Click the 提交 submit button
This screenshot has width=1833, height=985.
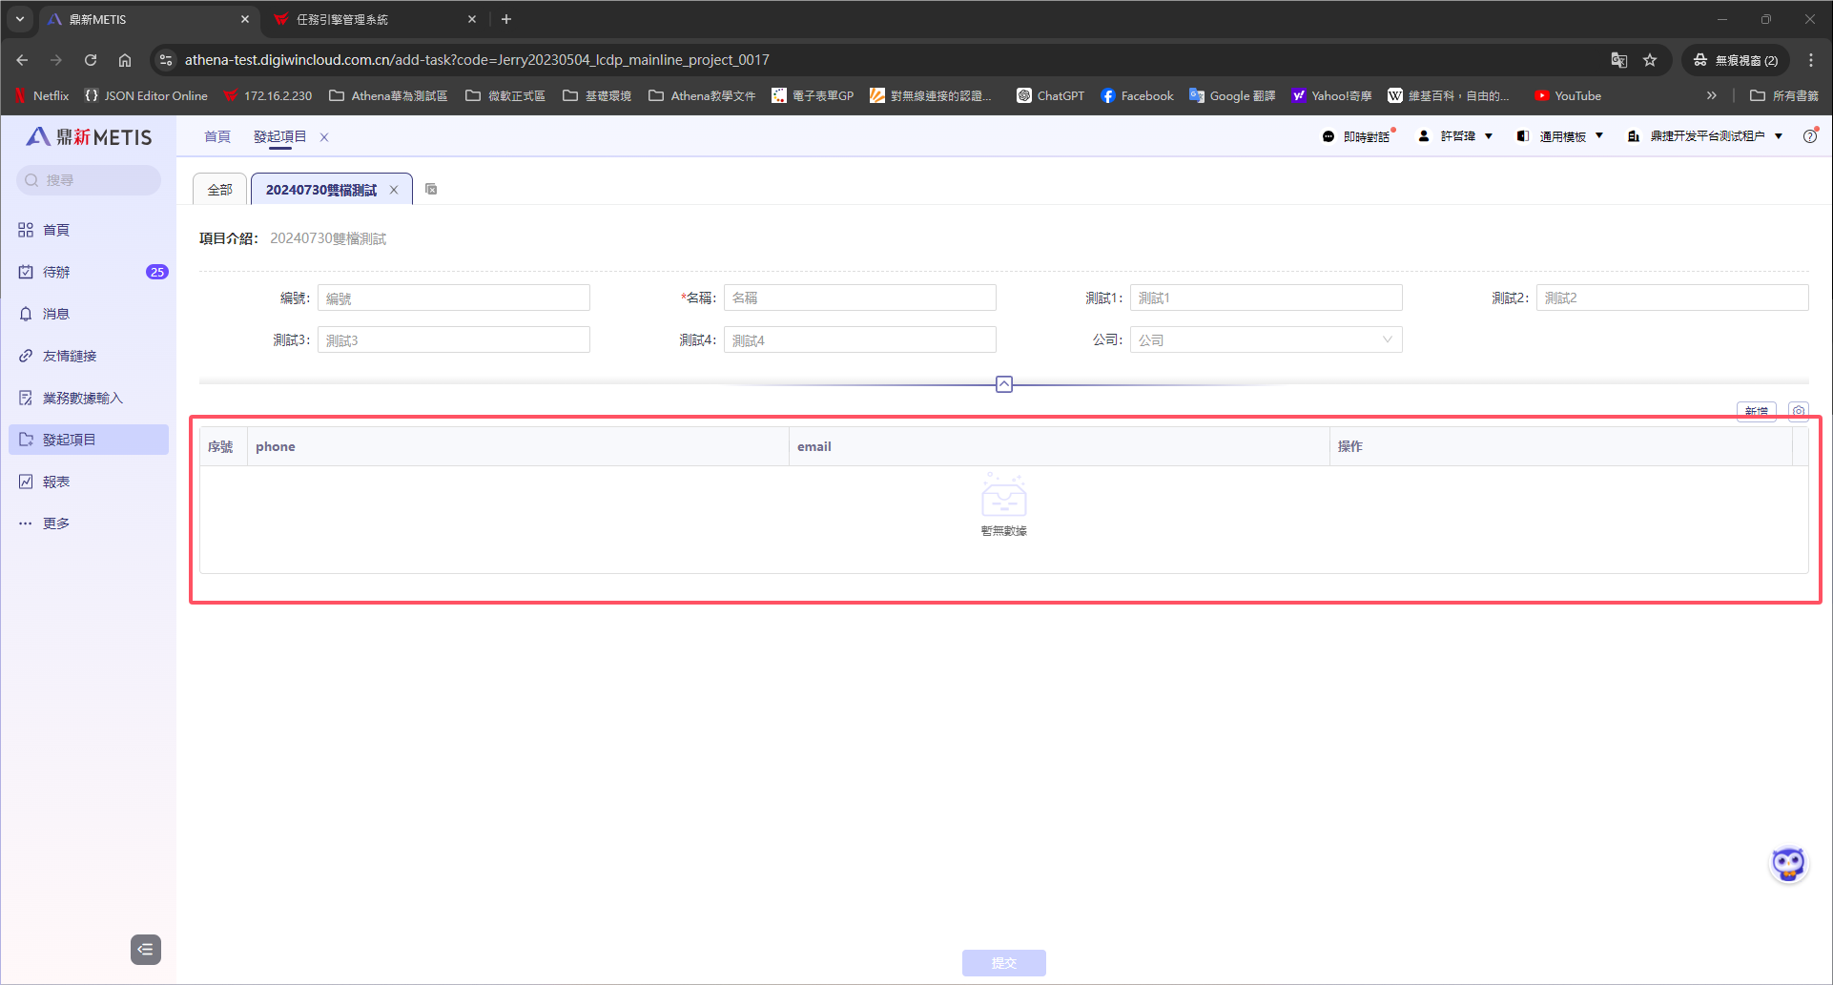click(1003, 962)
